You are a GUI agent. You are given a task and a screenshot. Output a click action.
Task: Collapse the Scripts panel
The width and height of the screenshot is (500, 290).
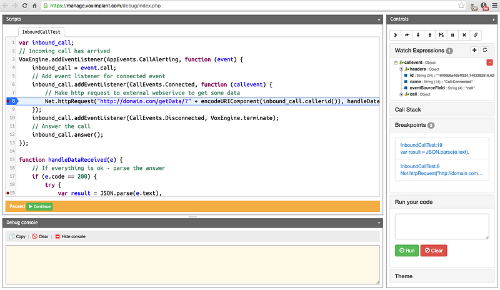coord(379,19)
